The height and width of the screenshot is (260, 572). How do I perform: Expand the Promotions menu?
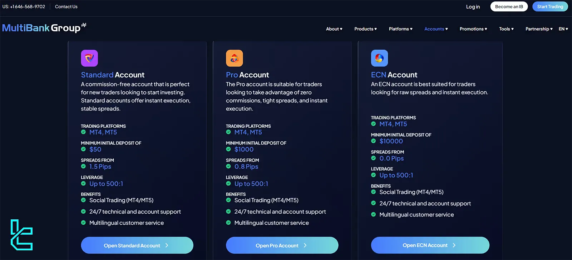pyautogui.click(x=473, y=29)
